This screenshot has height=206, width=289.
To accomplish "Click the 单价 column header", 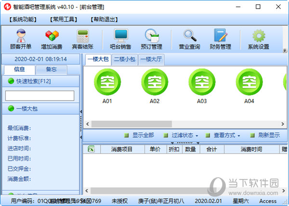I will pos(156,149).
